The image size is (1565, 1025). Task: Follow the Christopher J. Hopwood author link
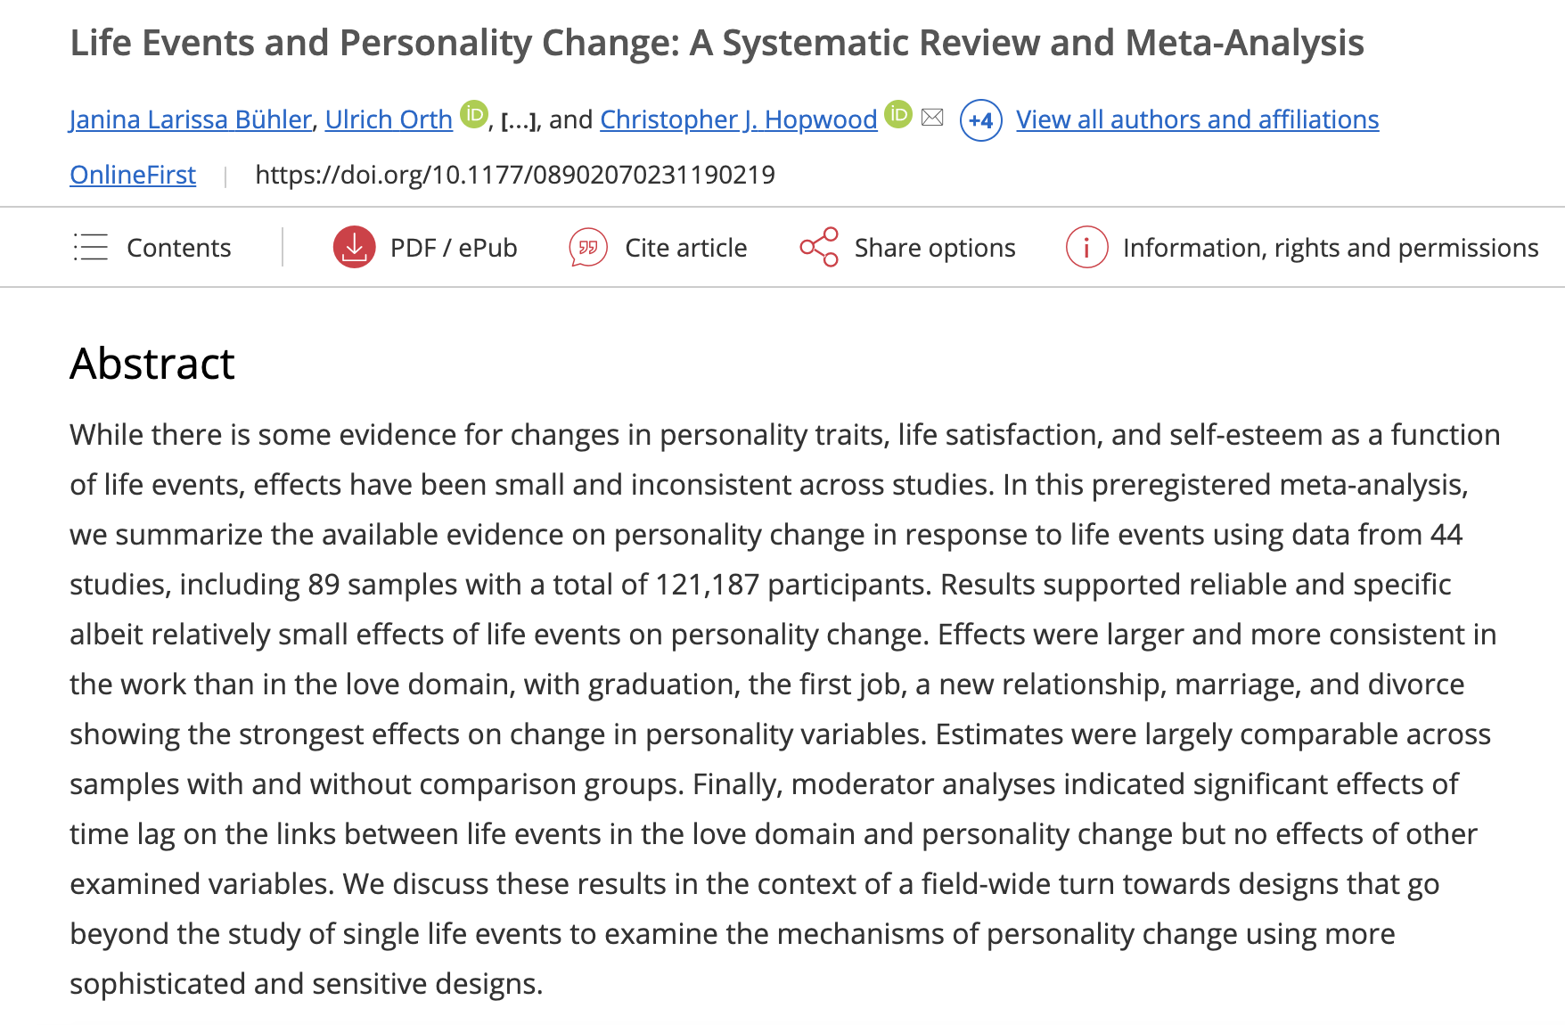pos(738,119)
